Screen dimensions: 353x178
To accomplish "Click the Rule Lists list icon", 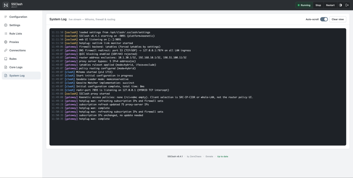I will click(6, 34).
